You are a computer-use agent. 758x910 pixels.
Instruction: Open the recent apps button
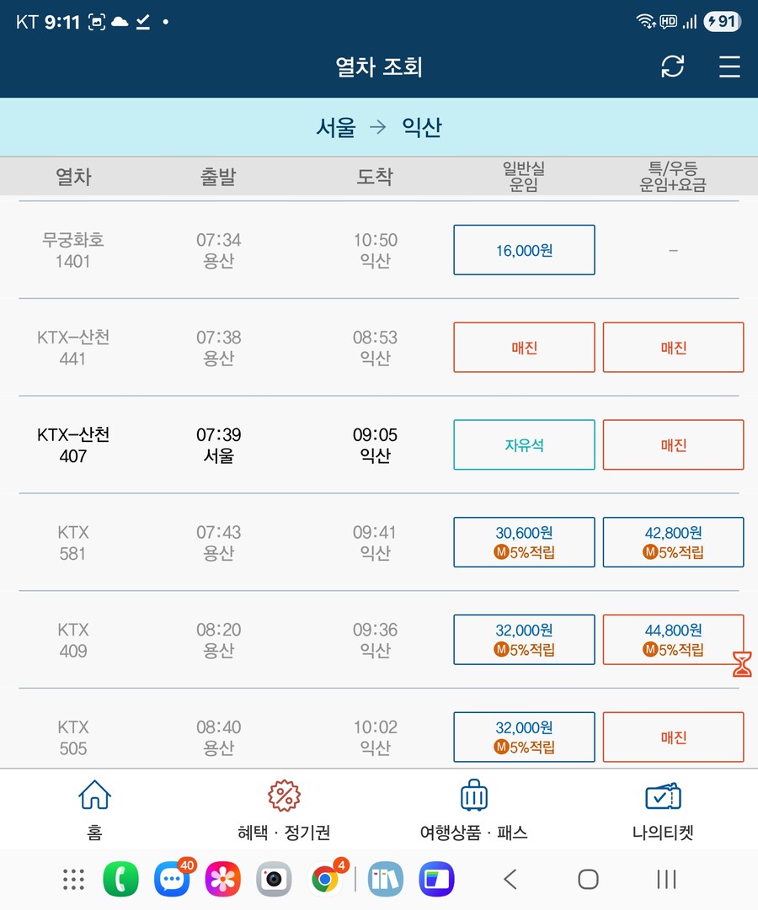click(667, 879)
